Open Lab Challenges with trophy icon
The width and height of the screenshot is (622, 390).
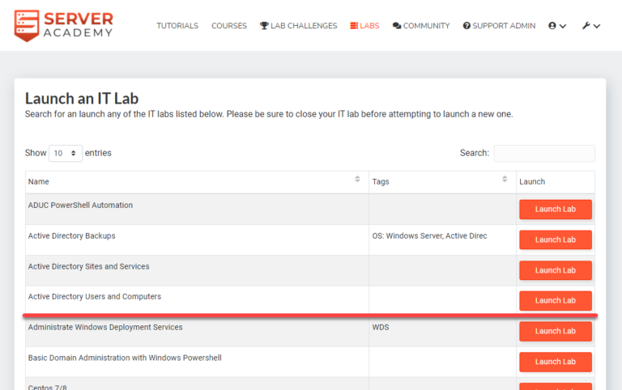pos(298,26)
